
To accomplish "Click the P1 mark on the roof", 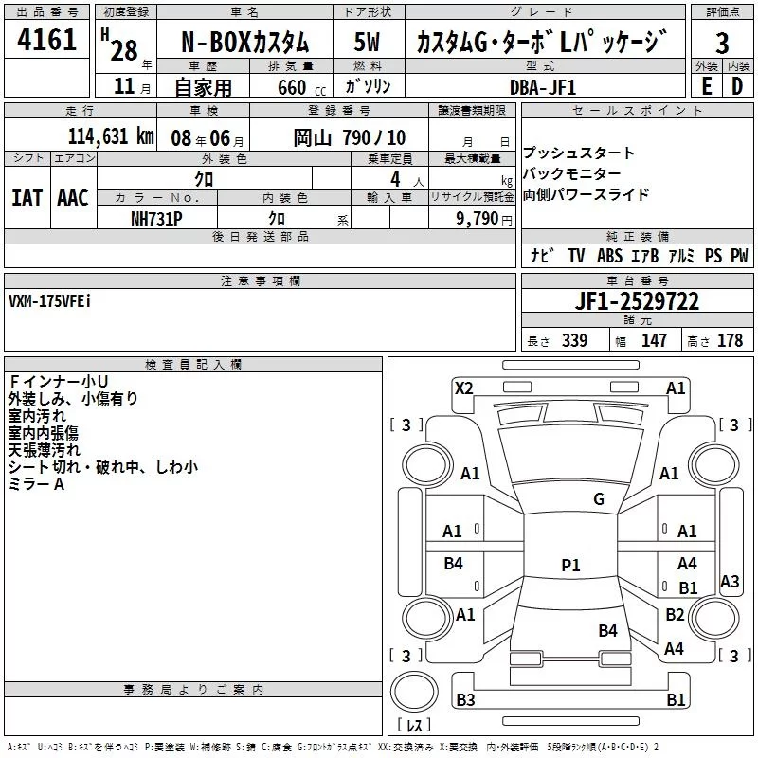I will (x=570, y=565).
